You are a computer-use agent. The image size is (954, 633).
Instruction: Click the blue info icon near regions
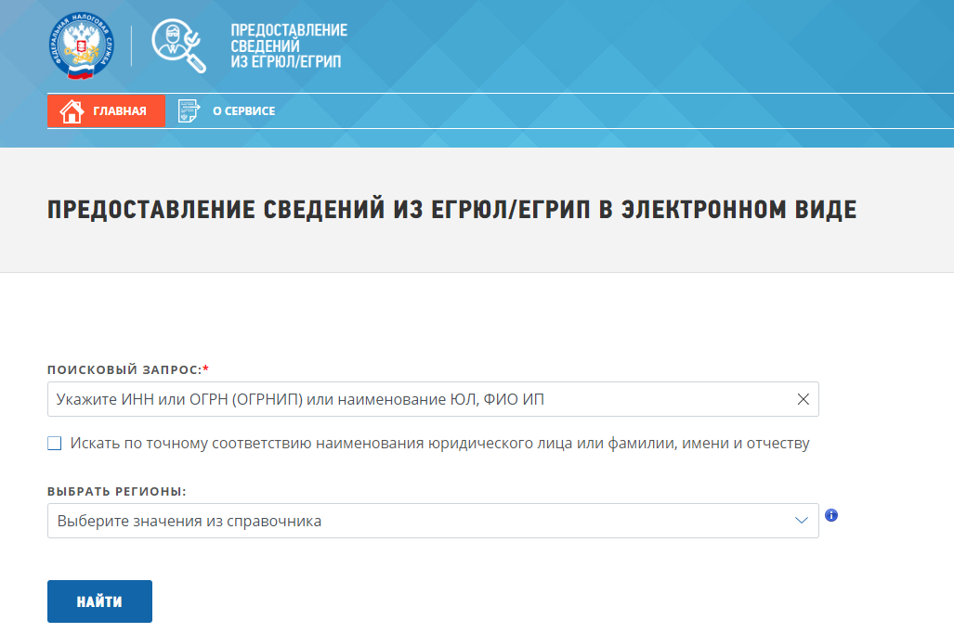click(831, 515)
